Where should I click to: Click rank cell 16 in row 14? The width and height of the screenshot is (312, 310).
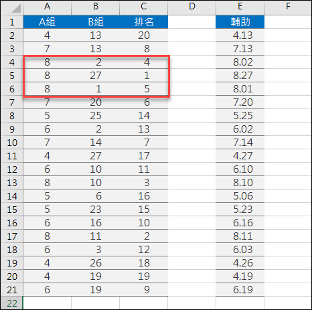tap(144, 196)
